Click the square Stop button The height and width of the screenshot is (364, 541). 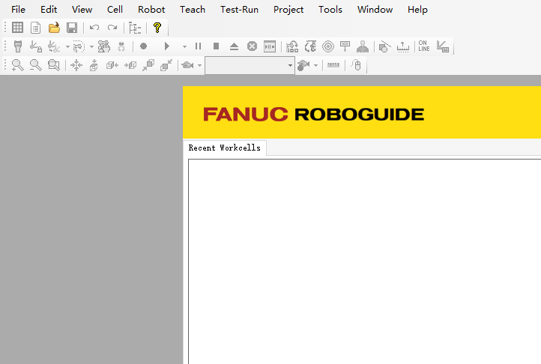(x=217, y=46)
